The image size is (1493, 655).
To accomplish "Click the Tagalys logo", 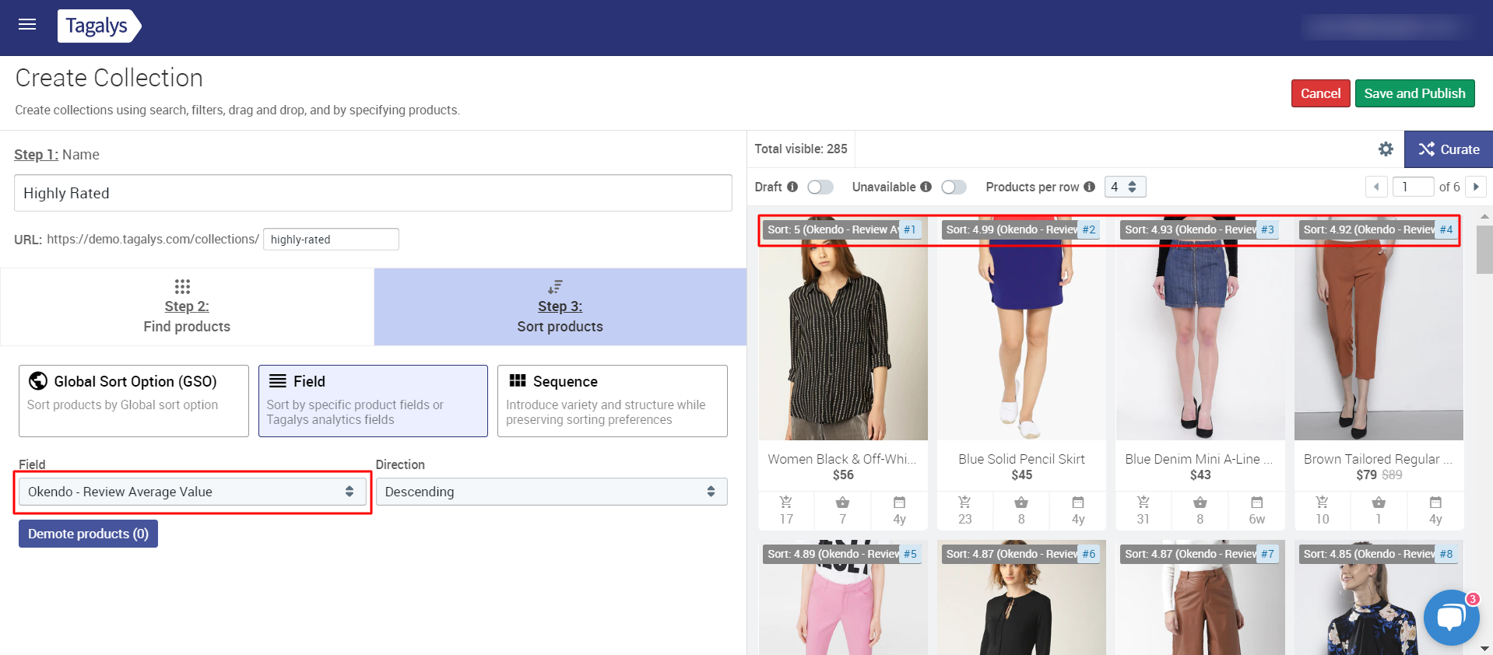I will point(99,26).
